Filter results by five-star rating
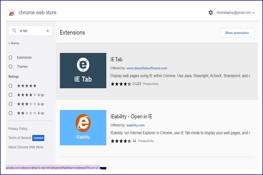The height and width of the screenshot is (175, 263). click(11, 86)
